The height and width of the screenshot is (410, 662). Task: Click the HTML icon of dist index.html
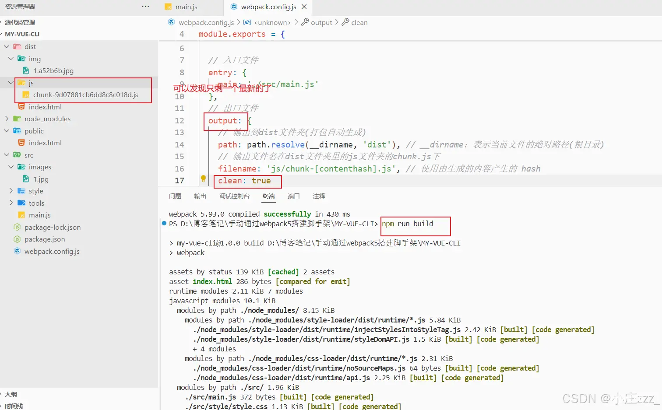[x=21, y=107]
